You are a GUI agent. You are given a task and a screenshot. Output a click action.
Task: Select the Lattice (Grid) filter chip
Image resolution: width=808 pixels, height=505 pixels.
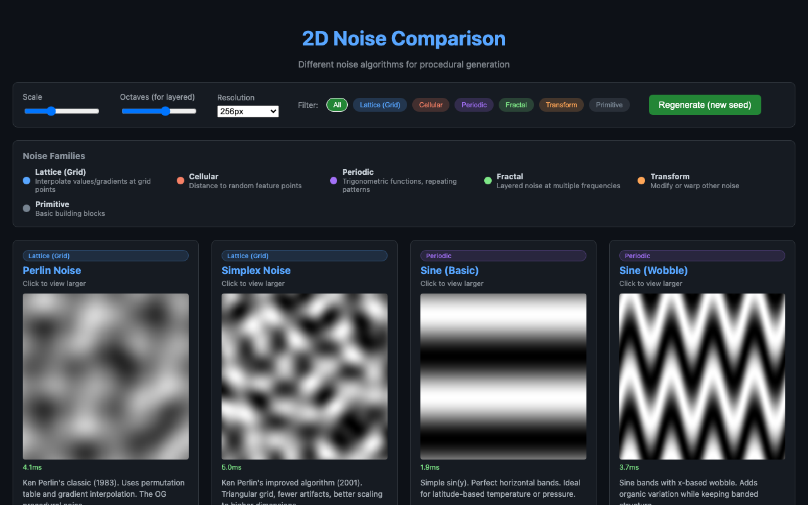click(x=379, y=105)
